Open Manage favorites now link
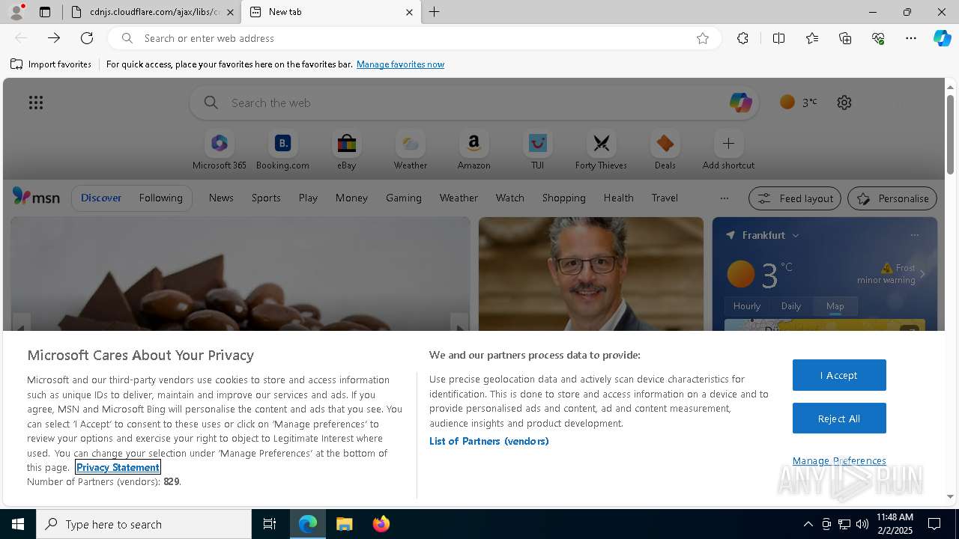The image size is (959, 539). pyautogui.click(x=400, y=64)
